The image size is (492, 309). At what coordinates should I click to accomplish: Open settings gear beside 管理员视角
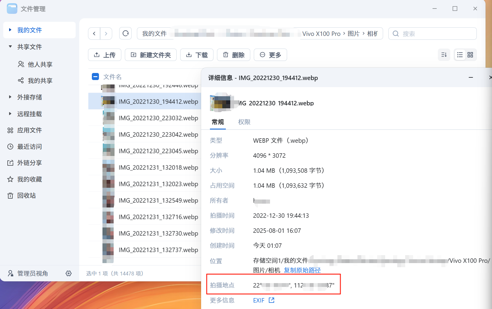[x=69, y=273]
